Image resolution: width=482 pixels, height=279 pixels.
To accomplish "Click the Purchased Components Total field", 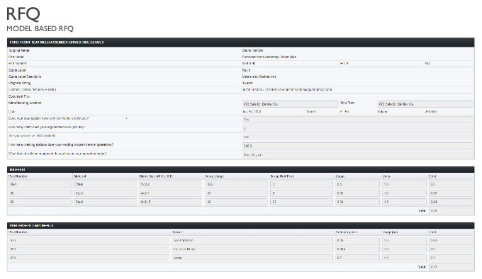I will click(451, 267).
